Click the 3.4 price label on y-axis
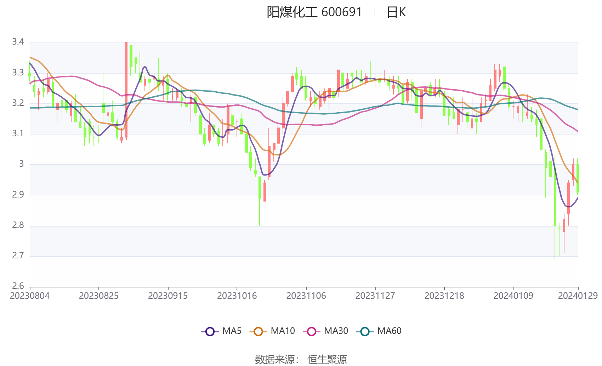 pos(18,42)
